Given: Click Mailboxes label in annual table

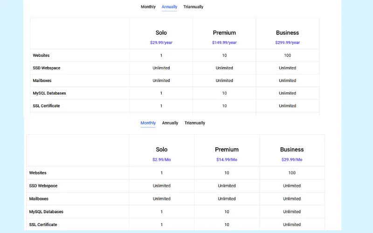Looking at the screenshot, I should tap(42, 81).
